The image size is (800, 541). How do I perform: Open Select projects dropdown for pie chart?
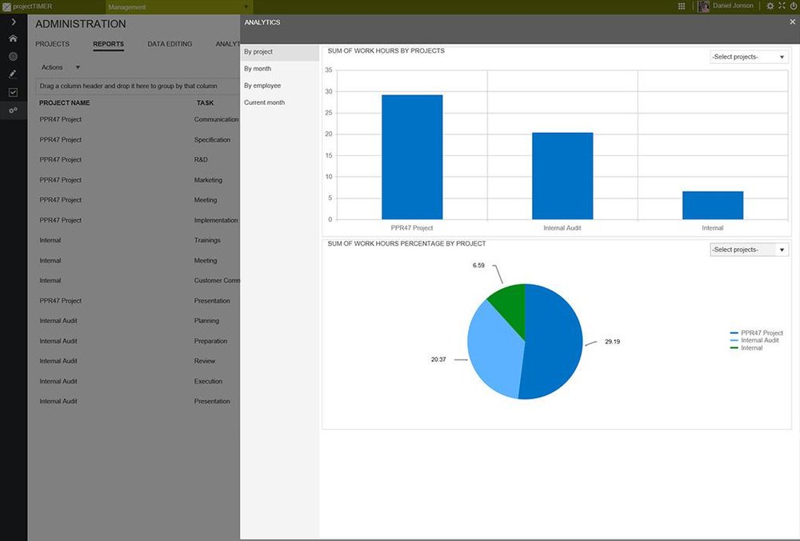[x=749, y=250]
